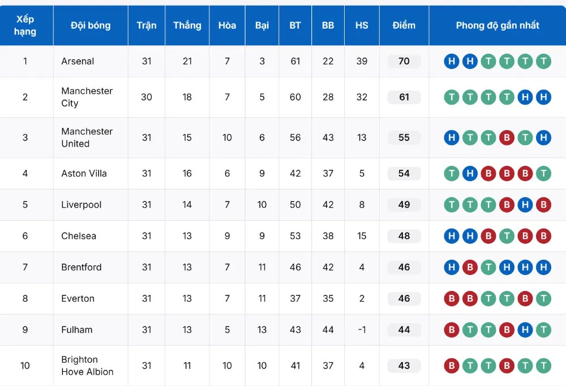
Task: Click Fulham's blue H form badge
Action: click(x=525, y=330)
